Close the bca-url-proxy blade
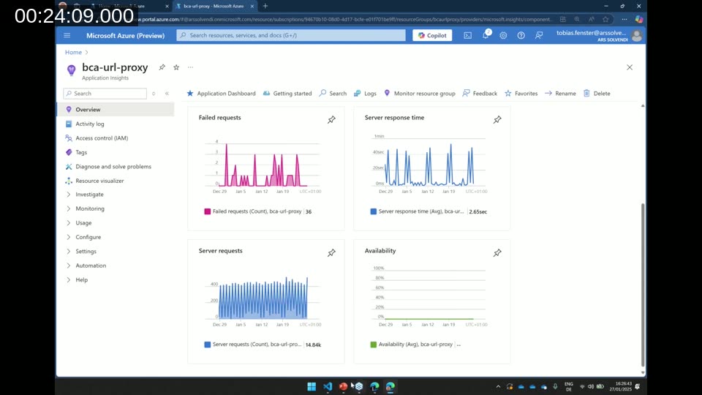702x395 pixels. tap(630, 67)
